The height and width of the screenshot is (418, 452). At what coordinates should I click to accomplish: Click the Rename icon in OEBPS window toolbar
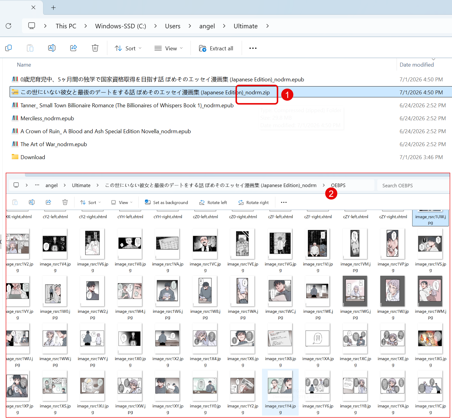[32, 202]
